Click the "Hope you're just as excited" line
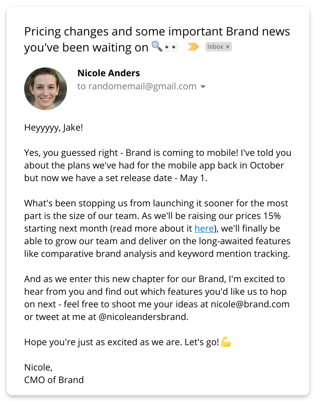 tap(121, 342)
